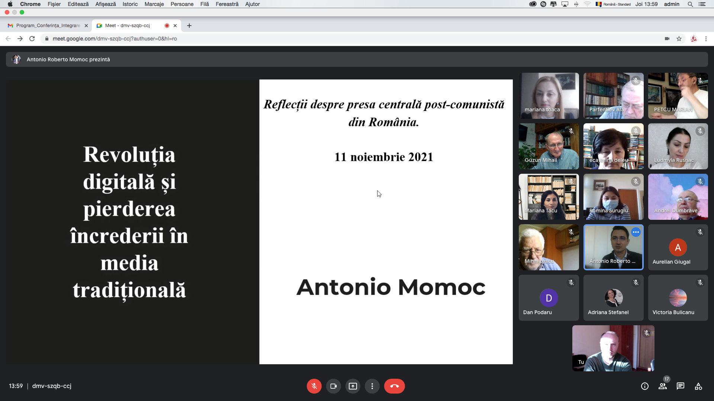Open more options three-dot menu

(372, 386)
